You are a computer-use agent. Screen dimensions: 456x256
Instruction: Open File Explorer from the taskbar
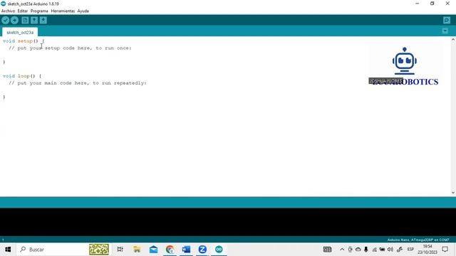pyautogui.click(x=137, y=250)
